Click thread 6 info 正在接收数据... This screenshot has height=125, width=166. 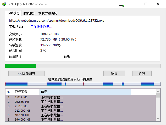(x=52, y=120)
